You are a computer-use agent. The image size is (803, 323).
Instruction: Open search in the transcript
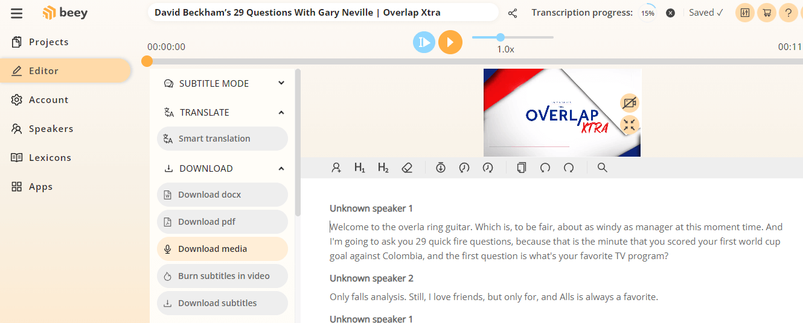click(602, 168)
